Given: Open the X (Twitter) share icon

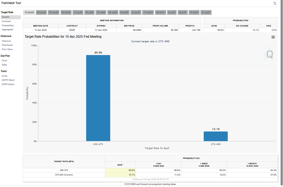Looking at the screenshot, I should coord(275,3).
